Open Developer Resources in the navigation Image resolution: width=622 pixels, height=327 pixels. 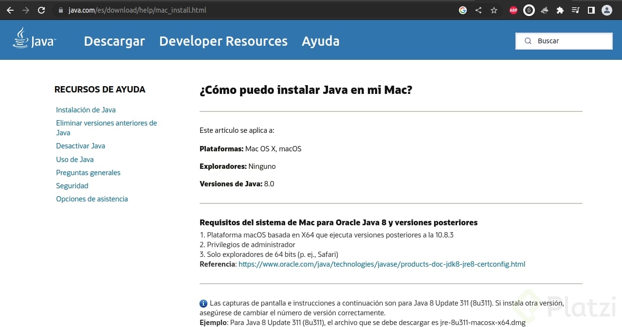223,41
